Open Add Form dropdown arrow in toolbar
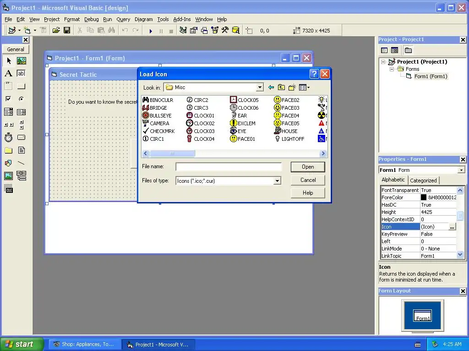The width and height of the screenshot is (469, 351). (35, 30)
